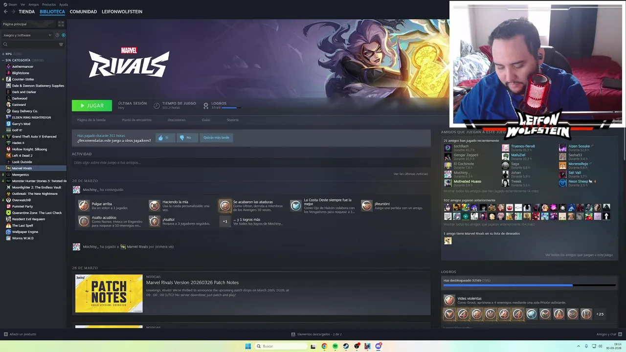Open Hollow Knight: Silksong in library
This screenshot has width=626, height=352.
pyautogui.click(x=29, y=149)
